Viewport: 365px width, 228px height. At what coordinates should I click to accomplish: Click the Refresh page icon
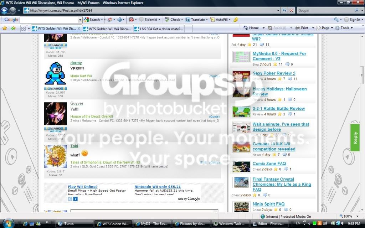284,10
